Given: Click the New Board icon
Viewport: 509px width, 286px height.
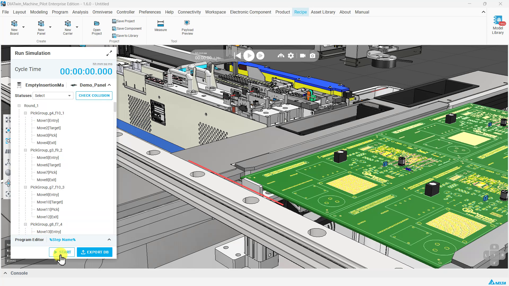Looking at the screenshot, I should 14,24.
